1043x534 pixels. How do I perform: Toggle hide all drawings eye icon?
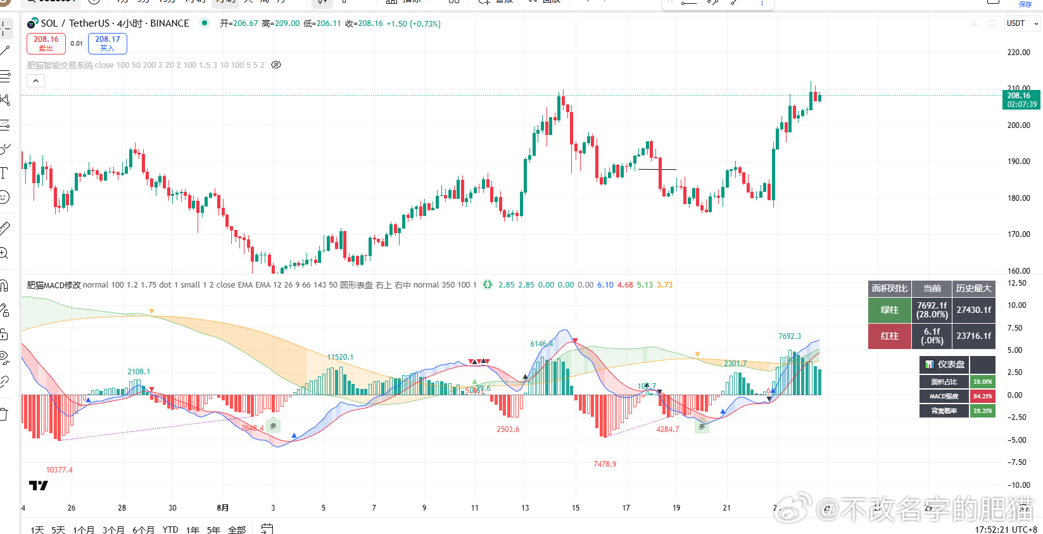[4, 358]
